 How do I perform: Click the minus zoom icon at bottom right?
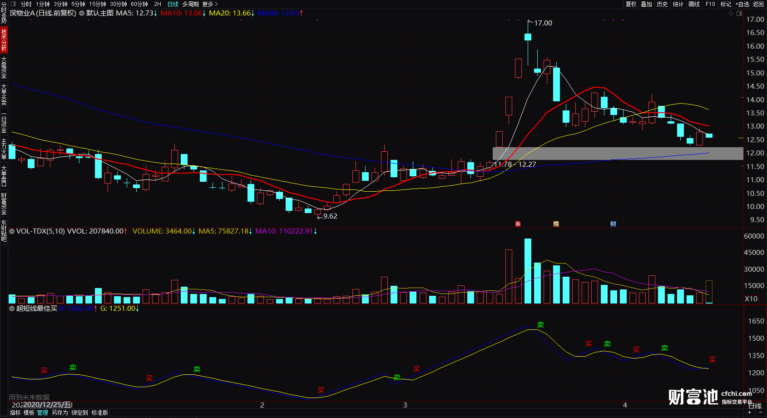pos(760,413)
